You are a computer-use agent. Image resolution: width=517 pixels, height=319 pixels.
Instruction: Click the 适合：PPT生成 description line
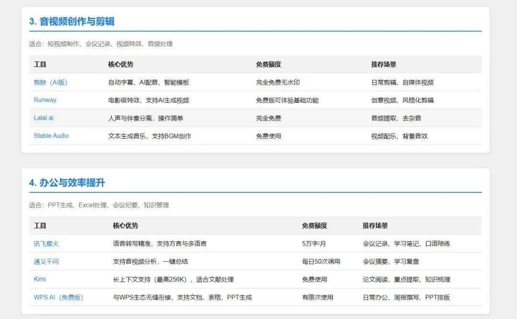pos(99,205)
